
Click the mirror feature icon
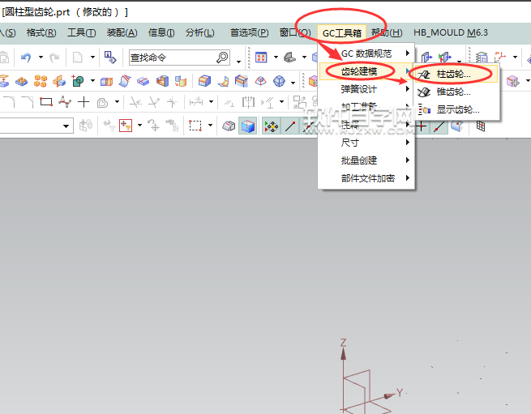59,81
